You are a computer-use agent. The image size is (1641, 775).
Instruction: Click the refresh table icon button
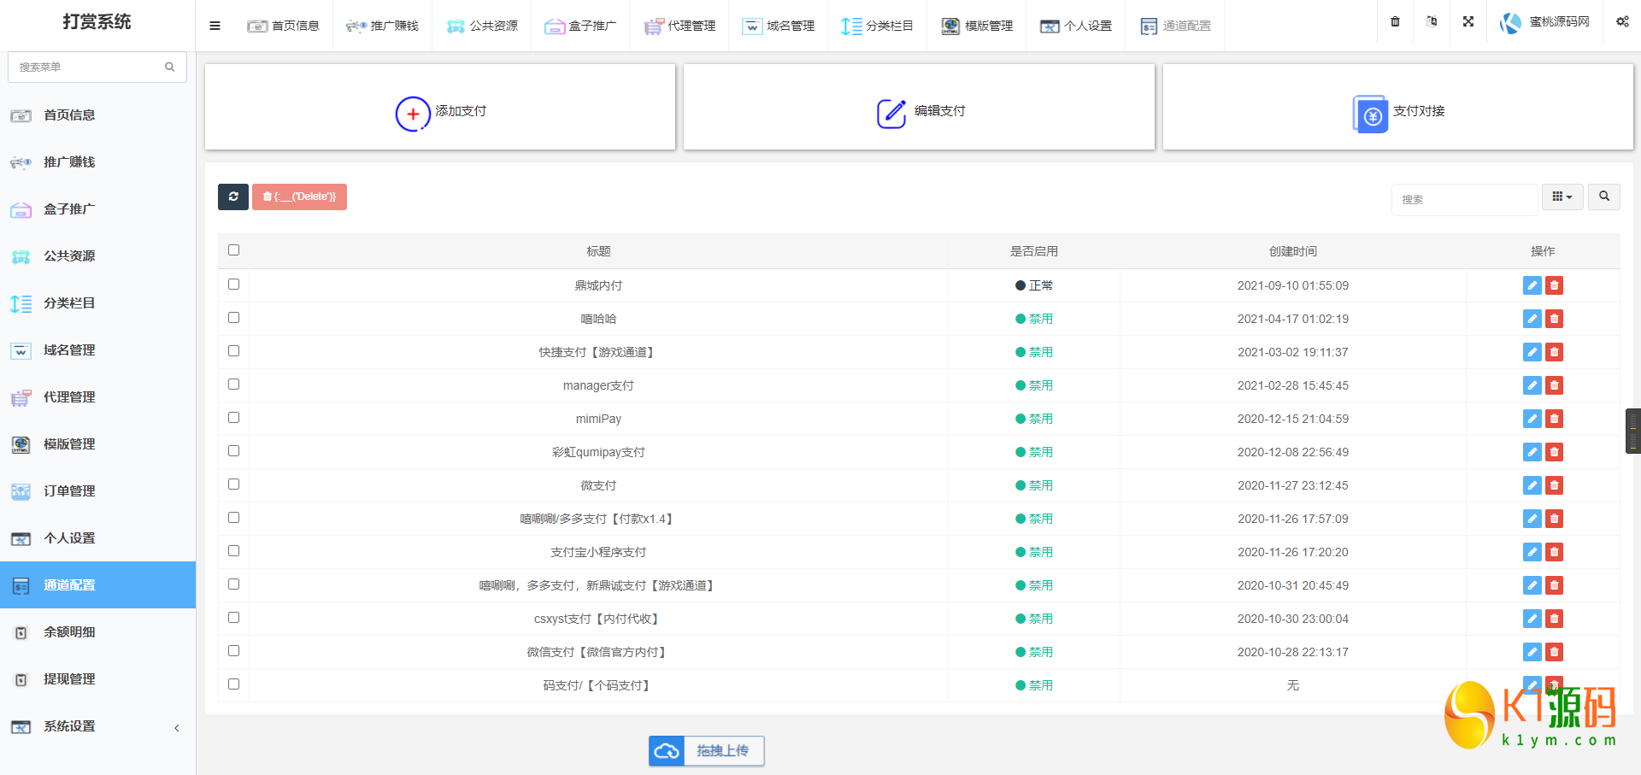pos(232,197)
